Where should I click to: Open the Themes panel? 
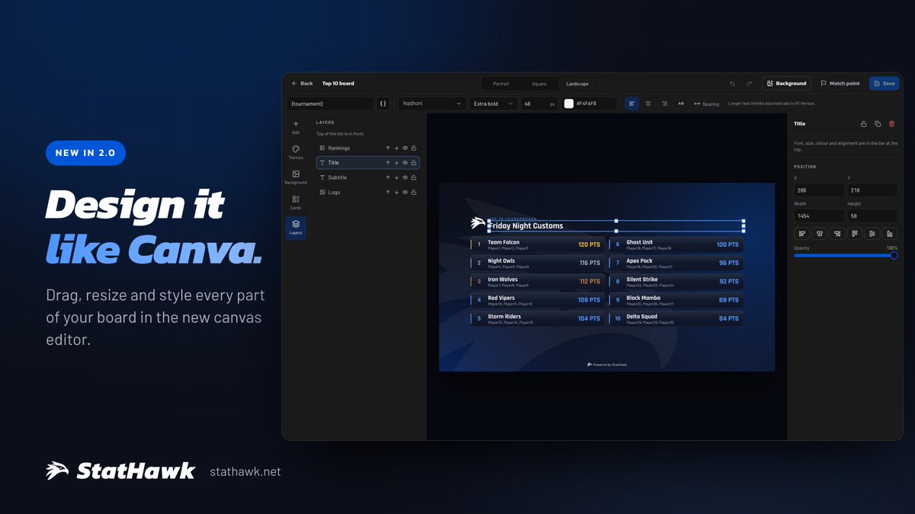point(296,152)
